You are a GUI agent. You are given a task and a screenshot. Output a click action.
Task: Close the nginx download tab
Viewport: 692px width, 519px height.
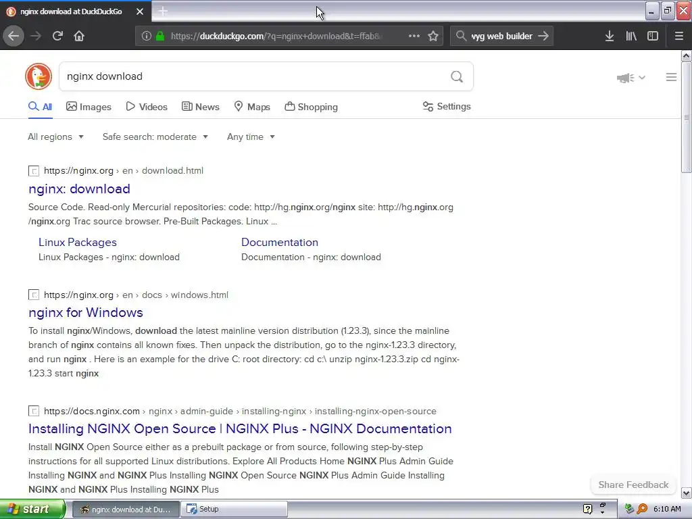(140, 11)
